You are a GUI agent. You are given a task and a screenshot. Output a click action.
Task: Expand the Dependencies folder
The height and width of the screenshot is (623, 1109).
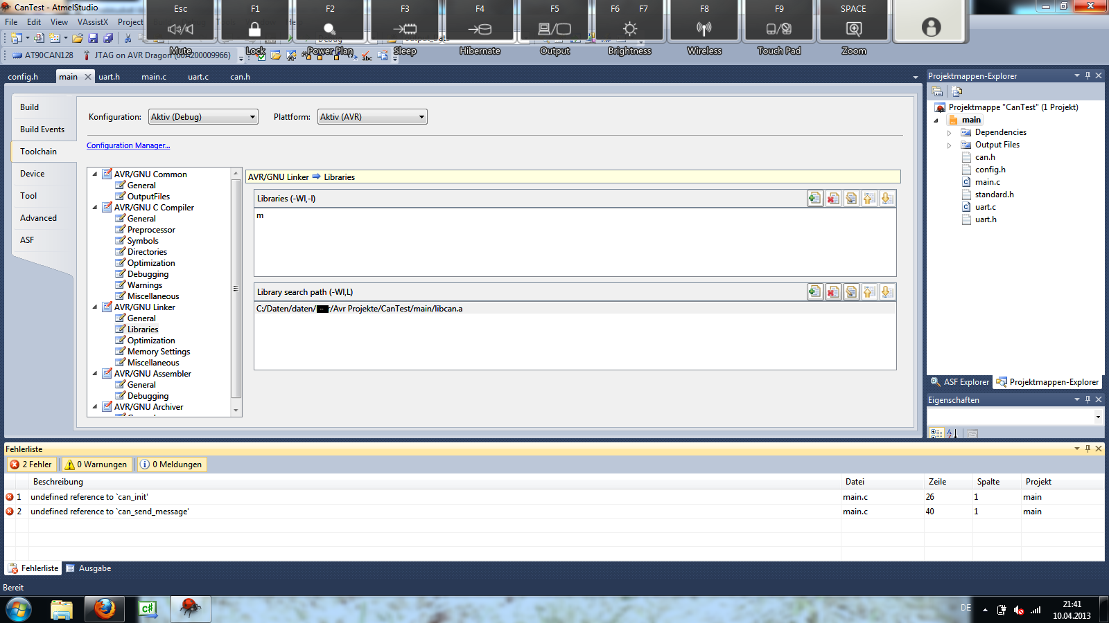(x=950, y=132)
